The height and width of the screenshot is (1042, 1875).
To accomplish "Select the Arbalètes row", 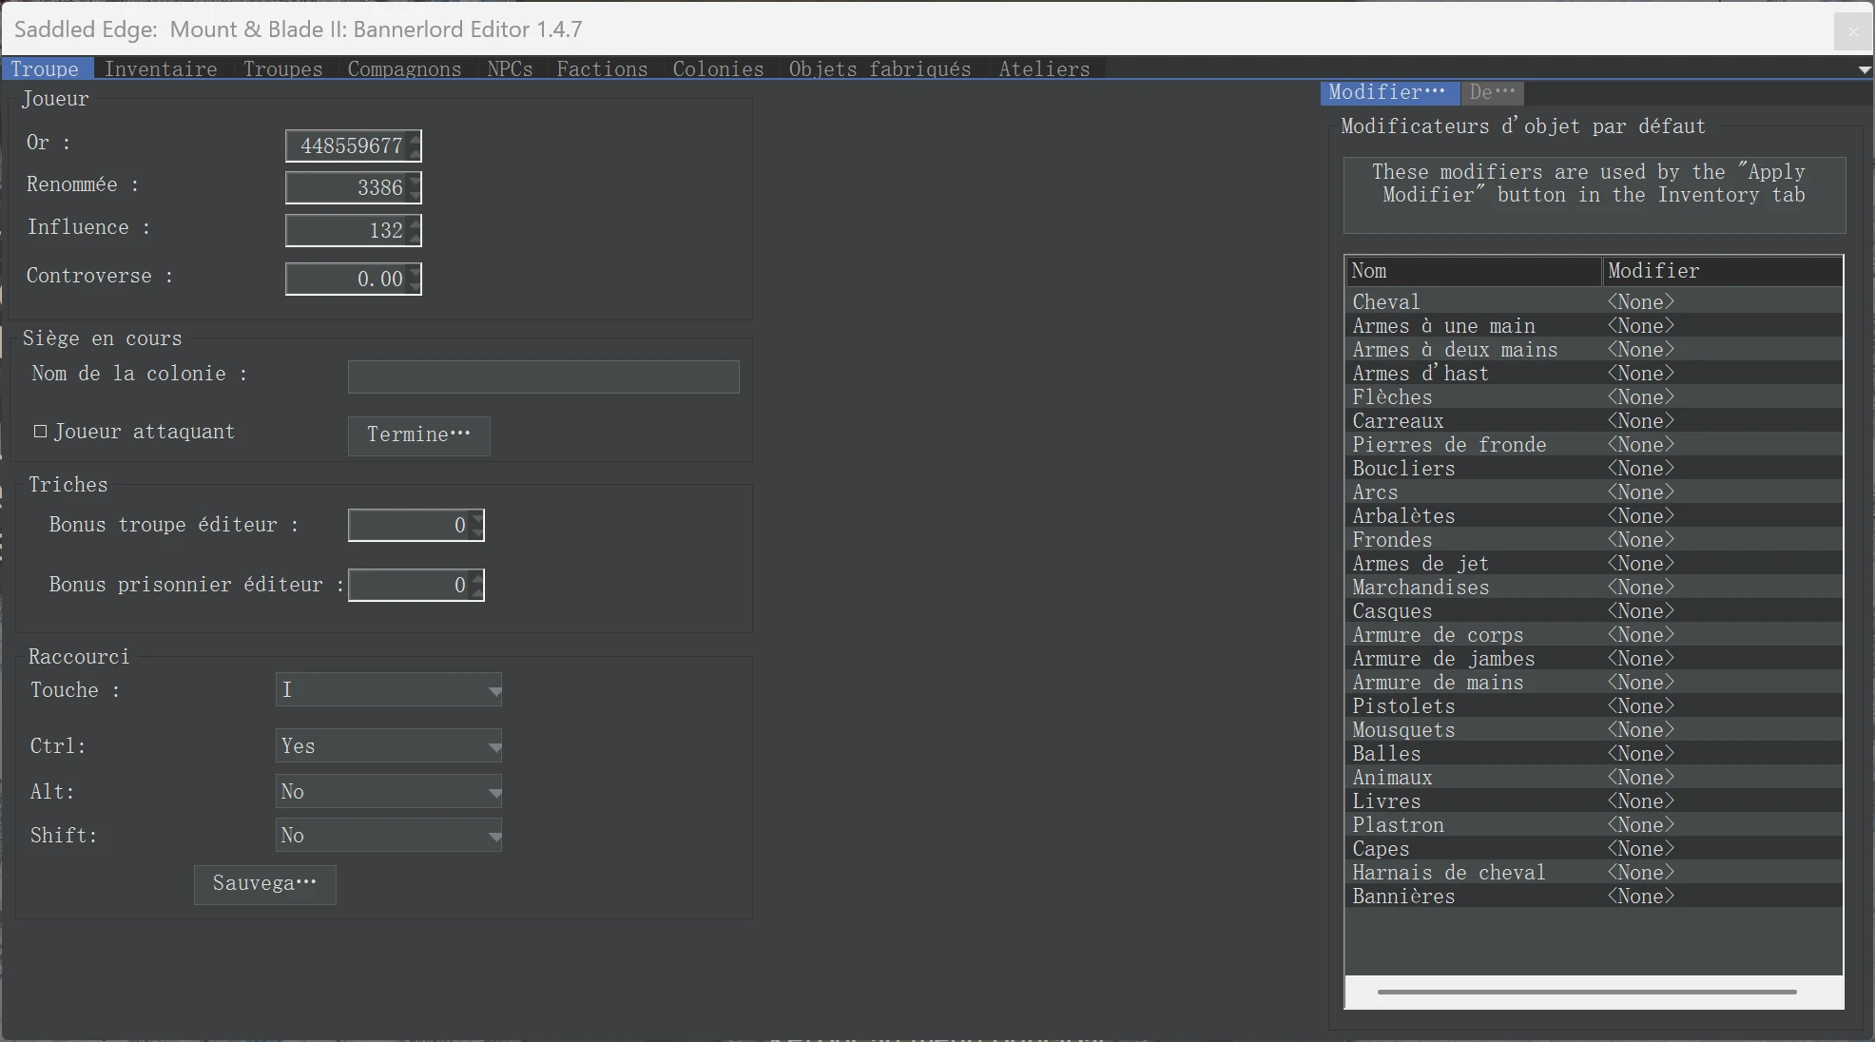I will tap(1595, 516).
